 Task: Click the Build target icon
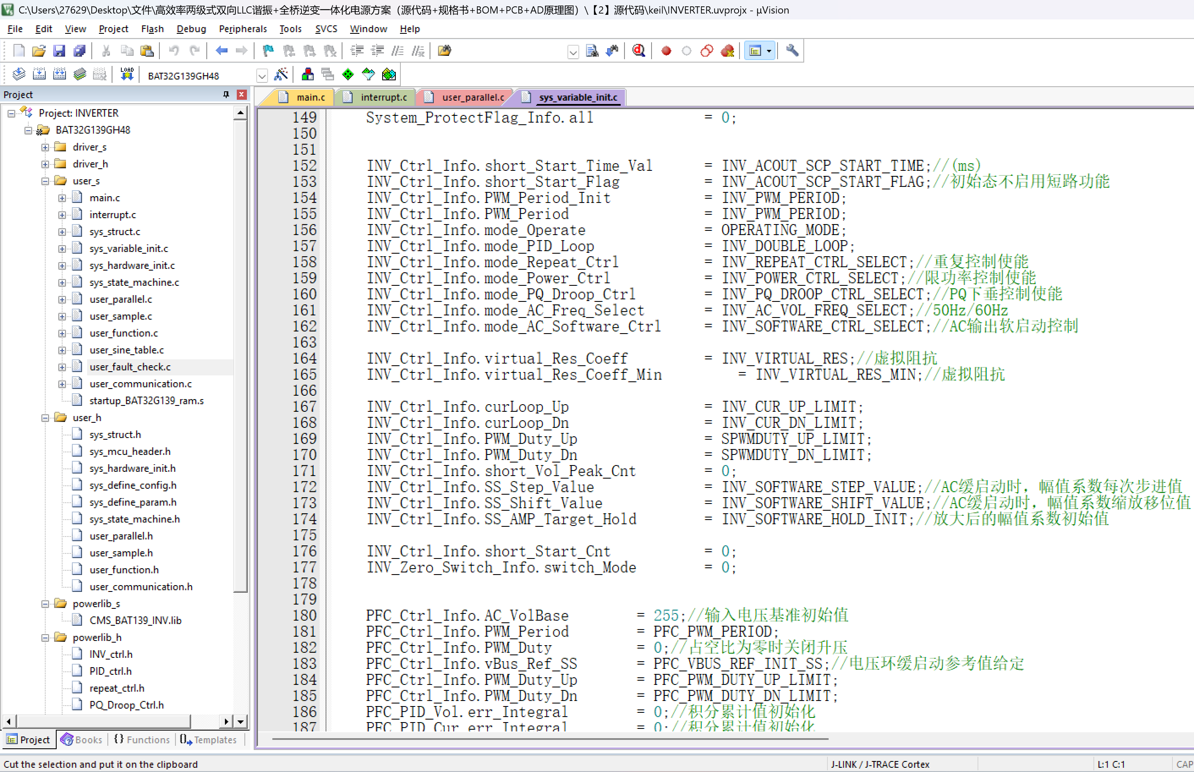click(39, 75)
